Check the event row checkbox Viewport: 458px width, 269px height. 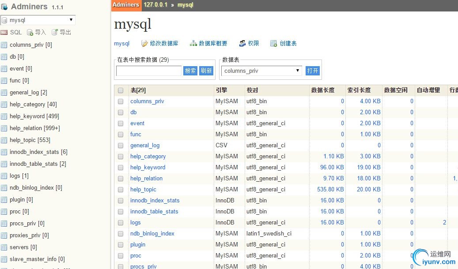[x=121, y=124]
